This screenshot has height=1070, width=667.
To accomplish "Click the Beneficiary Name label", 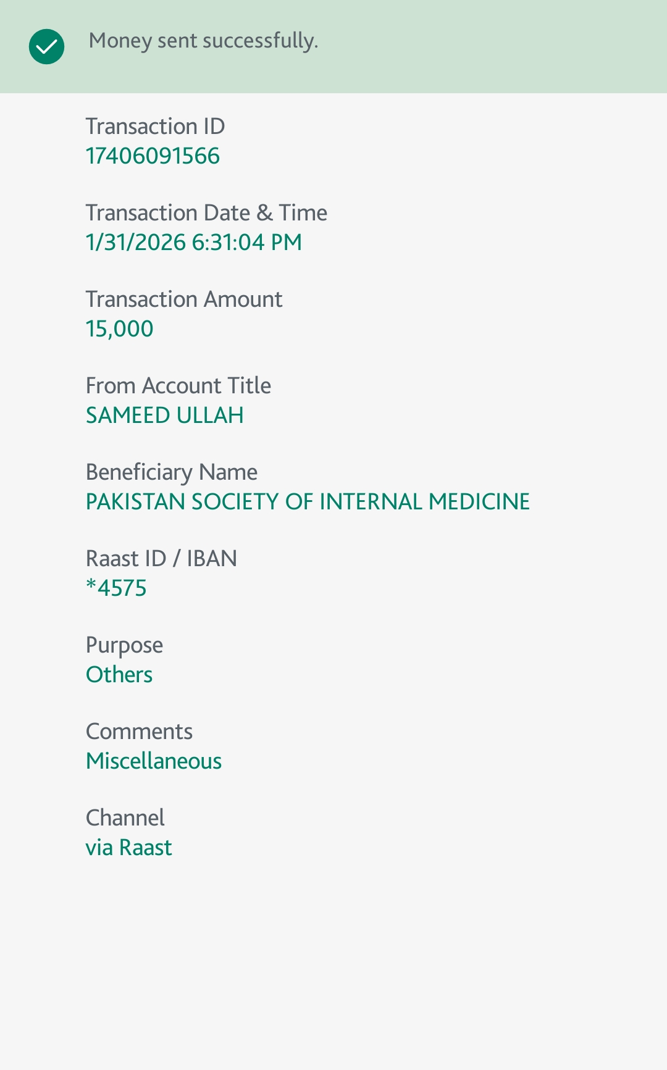I will 172,472.
